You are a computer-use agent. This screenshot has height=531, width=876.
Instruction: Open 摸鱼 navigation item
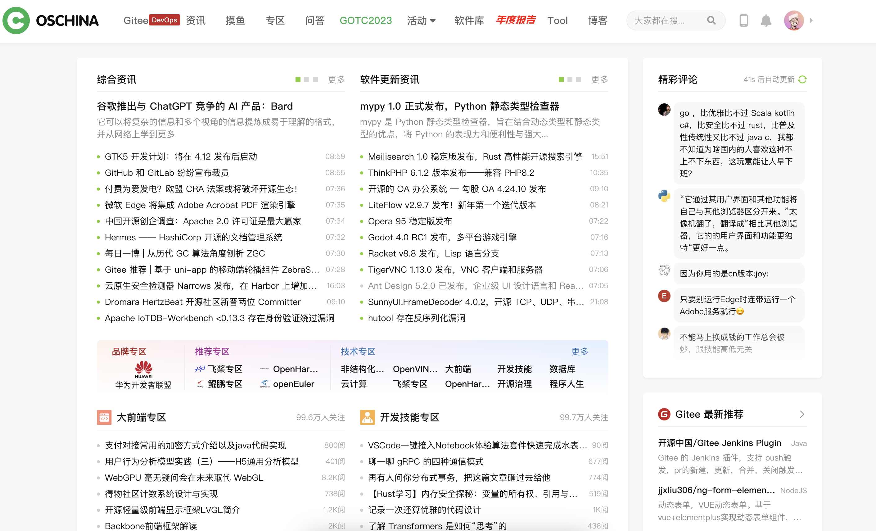click(x=235, y=20)
